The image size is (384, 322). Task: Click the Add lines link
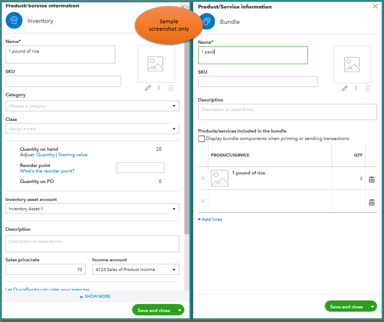point(212,219)
